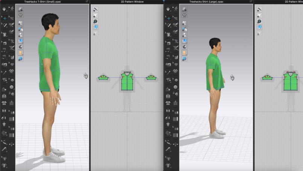Click 2D Pattern Window title of Small project
303x171 pixels.
coord(132,2)
